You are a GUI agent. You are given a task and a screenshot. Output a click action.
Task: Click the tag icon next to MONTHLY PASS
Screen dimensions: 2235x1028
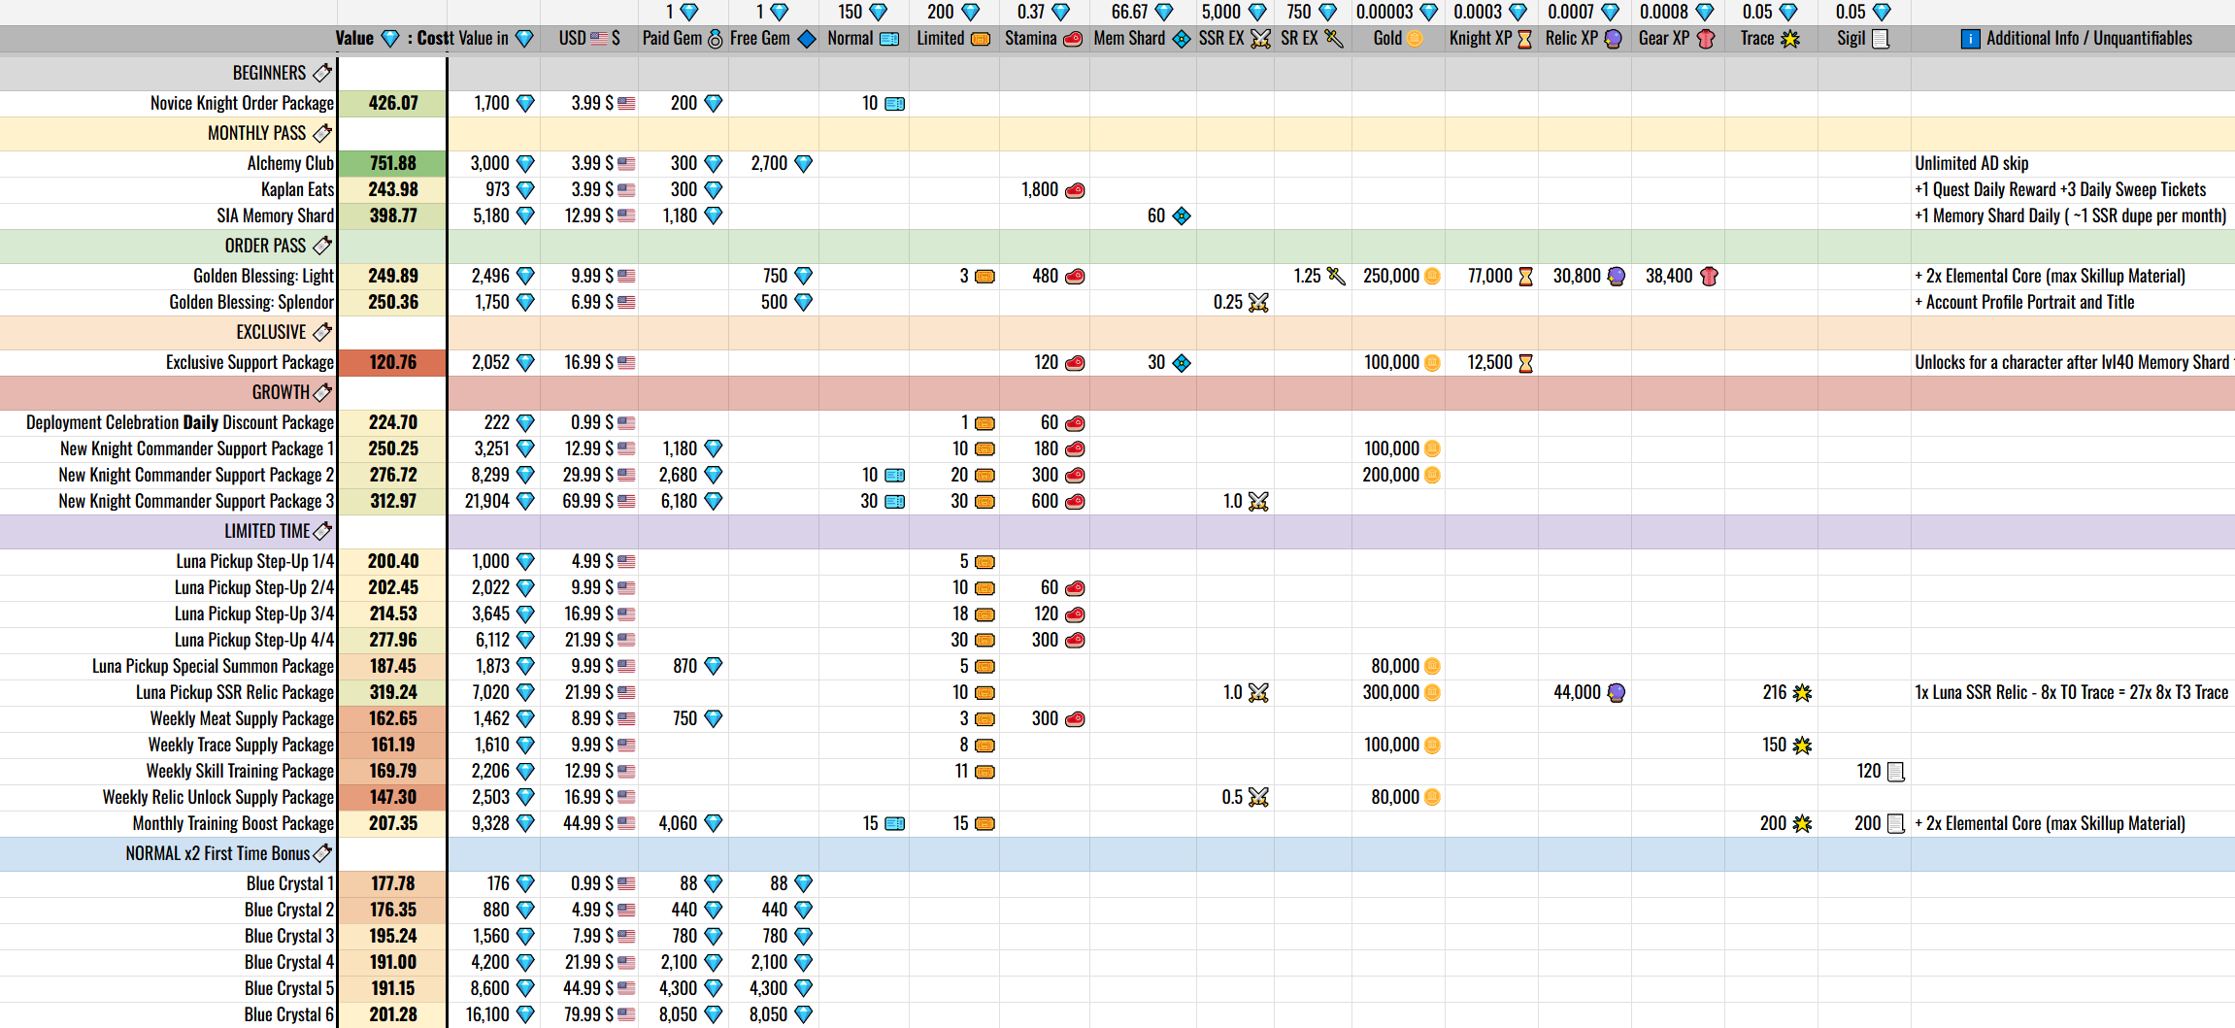pyautogui.click(x=322, y=133)
